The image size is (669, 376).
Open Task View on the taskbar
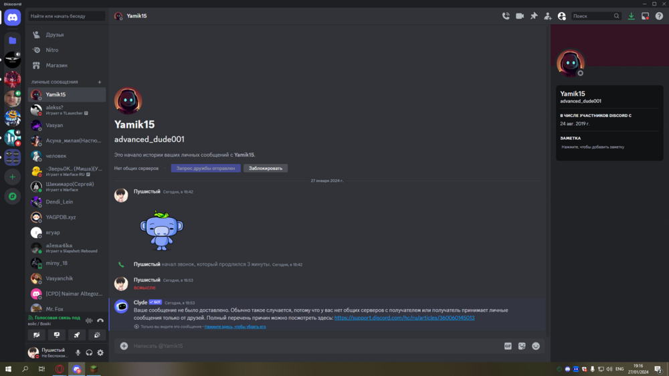tap(41, 369)
